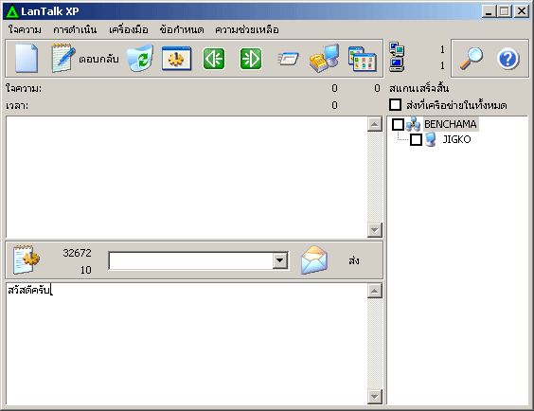The height and width of the screenshot is (411, 534).
Task: Check the BENCHAMA workgroup checkbox
Action: pos(398,124)
